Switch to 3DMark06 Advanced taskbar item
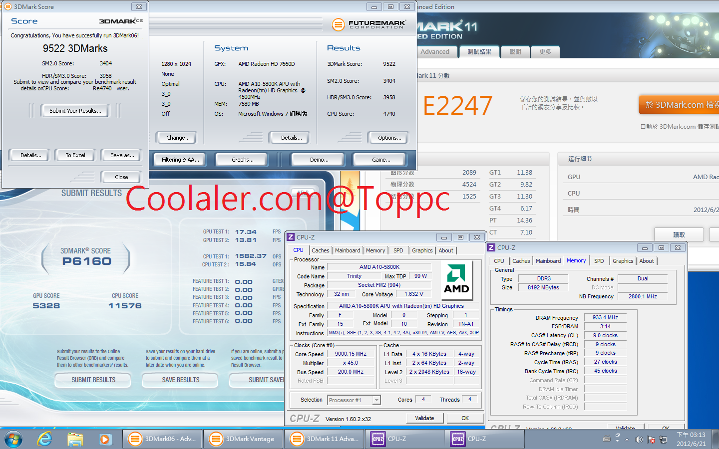 [162, 439]
